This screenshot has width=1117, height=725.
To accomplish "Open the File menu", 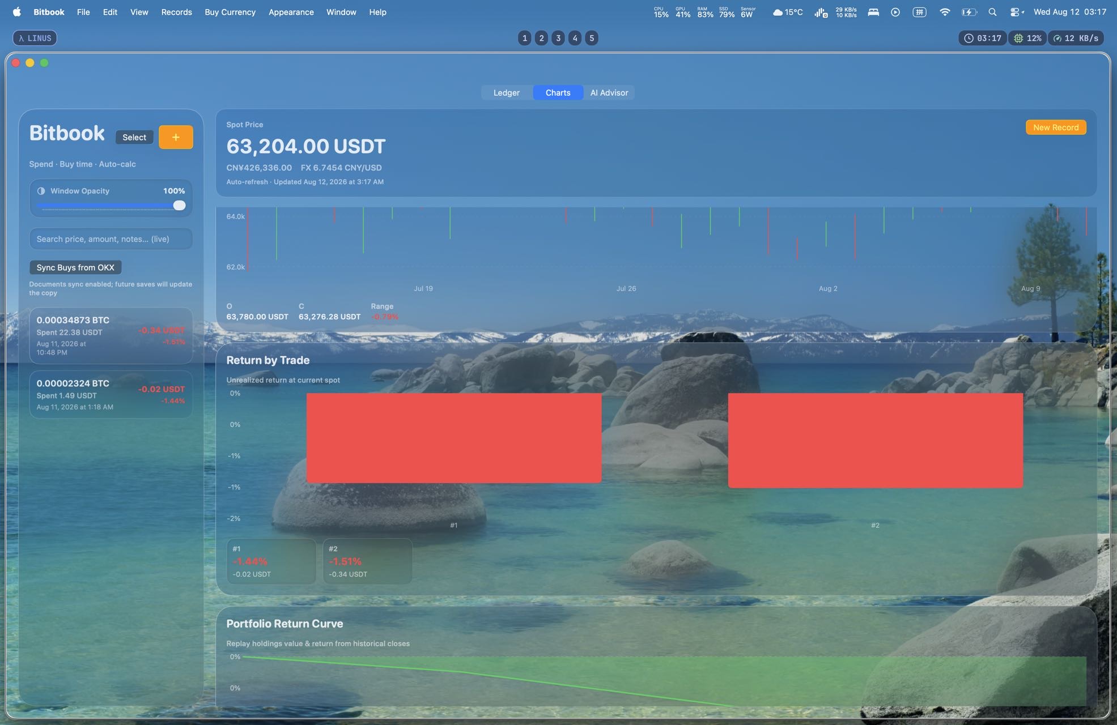I will pos(83,12).
